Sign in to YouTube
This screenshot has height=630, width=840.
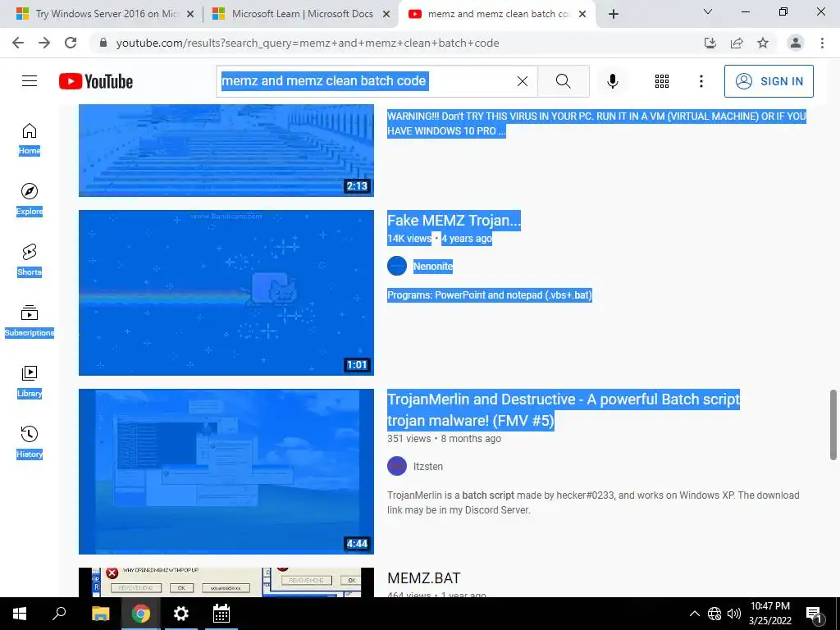[769, 81]
